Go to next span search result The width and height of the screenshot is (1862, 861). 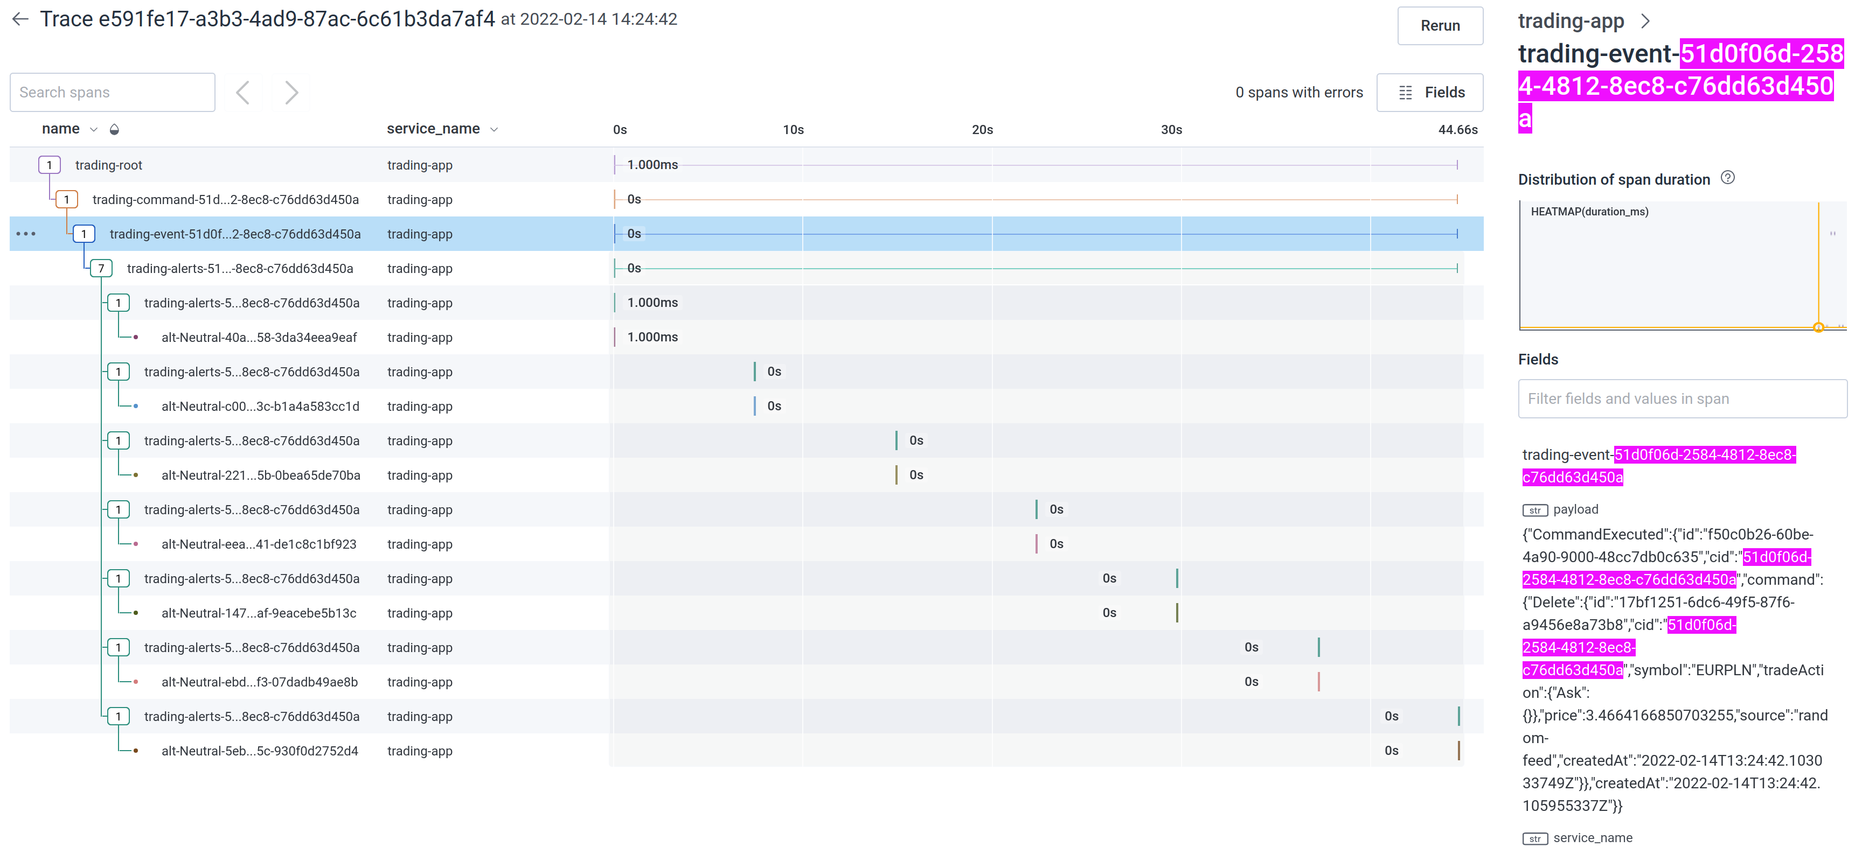click(x=291, y=93)
